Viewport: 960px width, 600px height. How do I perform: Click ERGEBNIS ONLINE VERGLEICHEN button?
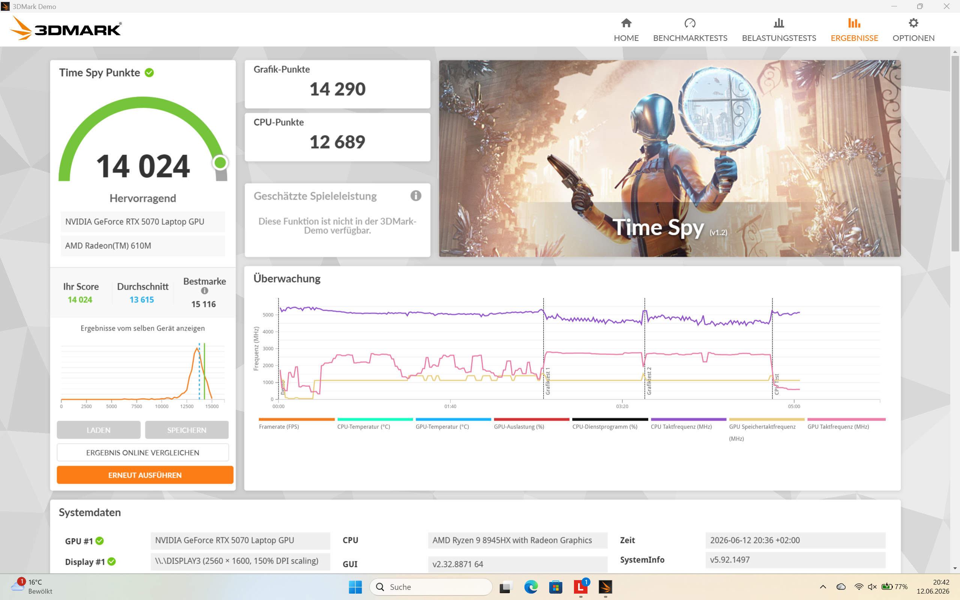click(143, 453)
